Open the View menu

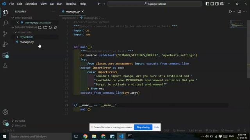[x=43, y=4]
